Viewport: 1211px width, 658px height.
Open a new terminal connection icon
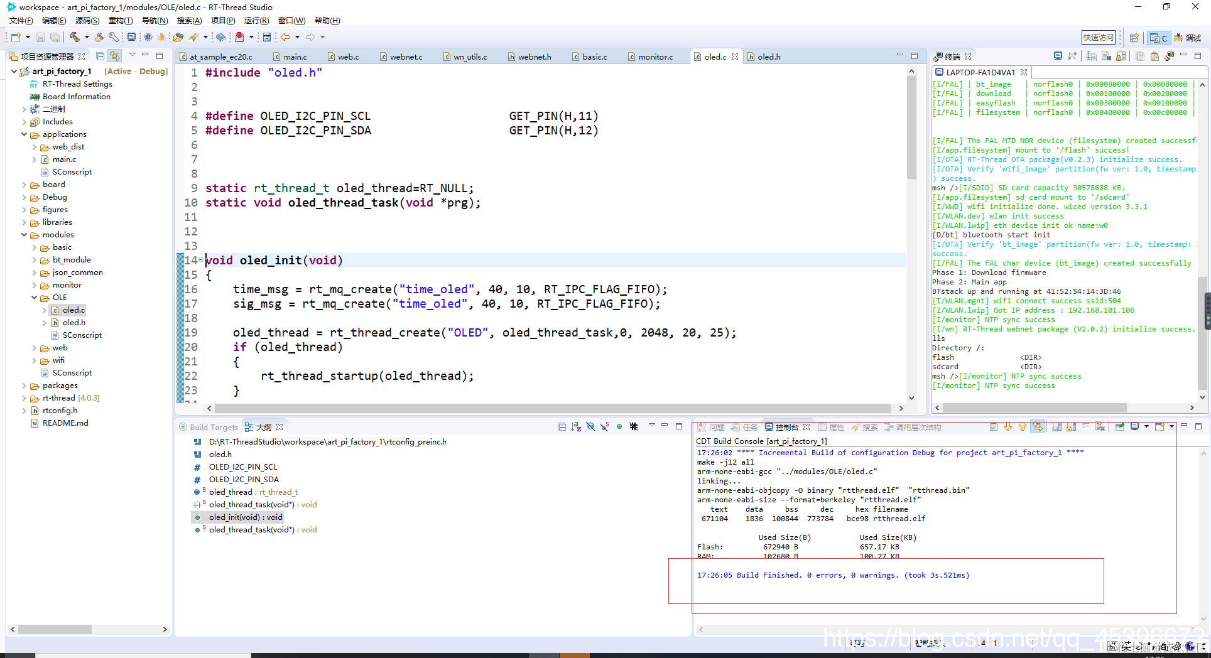click(x=1058, y=56)
